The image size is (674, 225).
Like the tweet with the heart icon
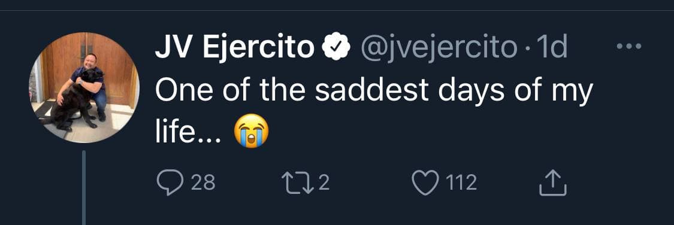pyautogui.click(x=425, y=183)
